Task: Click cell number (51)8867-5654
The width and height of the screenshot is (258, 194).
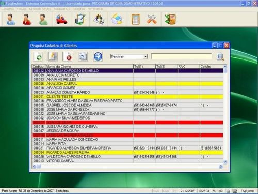Action: pyautogui.click(x=211, y=148)
